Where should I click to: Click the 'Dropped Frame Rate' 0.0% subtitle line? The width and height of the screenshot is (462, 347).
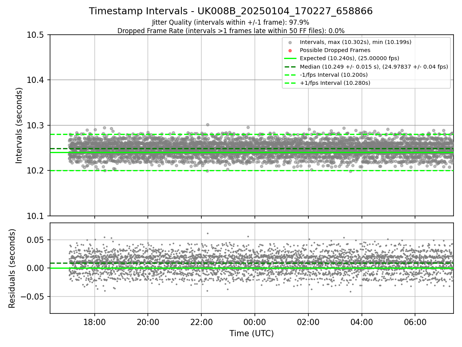tap(231, 30)
